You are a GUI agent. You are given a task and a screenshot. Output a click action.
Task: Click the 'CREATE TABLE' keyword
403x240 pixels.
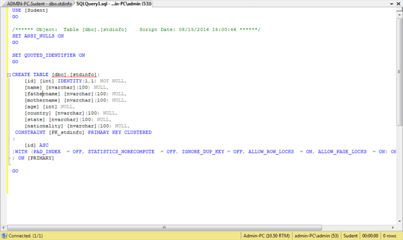30,74
